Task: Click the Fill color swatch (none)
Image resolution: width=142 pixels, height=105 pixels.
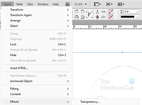Action: [111, 12]
